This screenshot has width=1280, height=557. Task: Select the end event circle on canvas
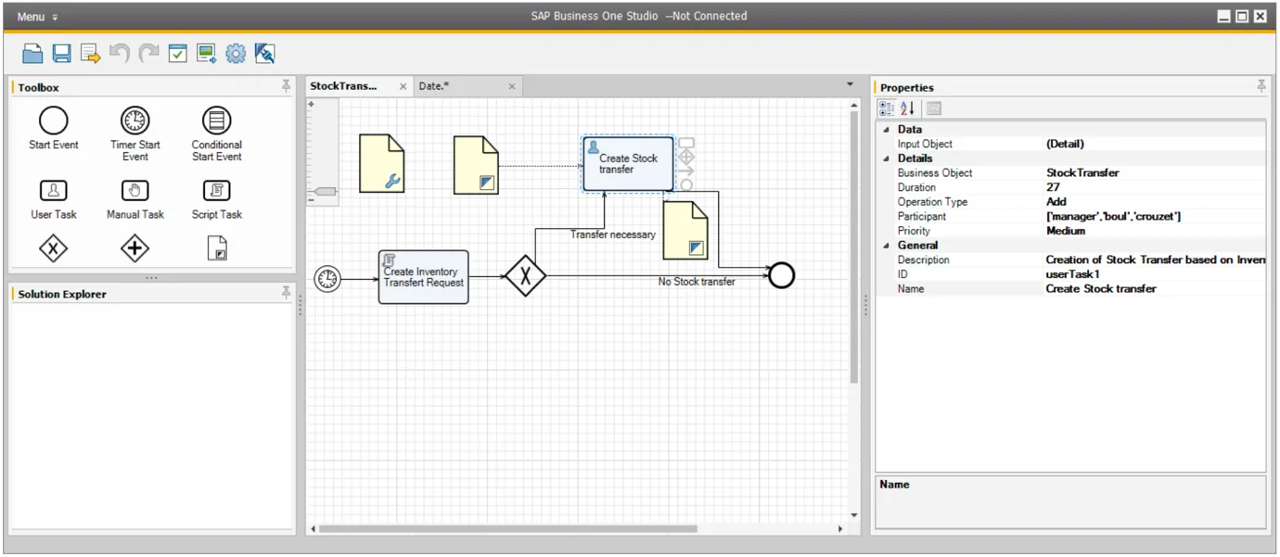(782, 275)
